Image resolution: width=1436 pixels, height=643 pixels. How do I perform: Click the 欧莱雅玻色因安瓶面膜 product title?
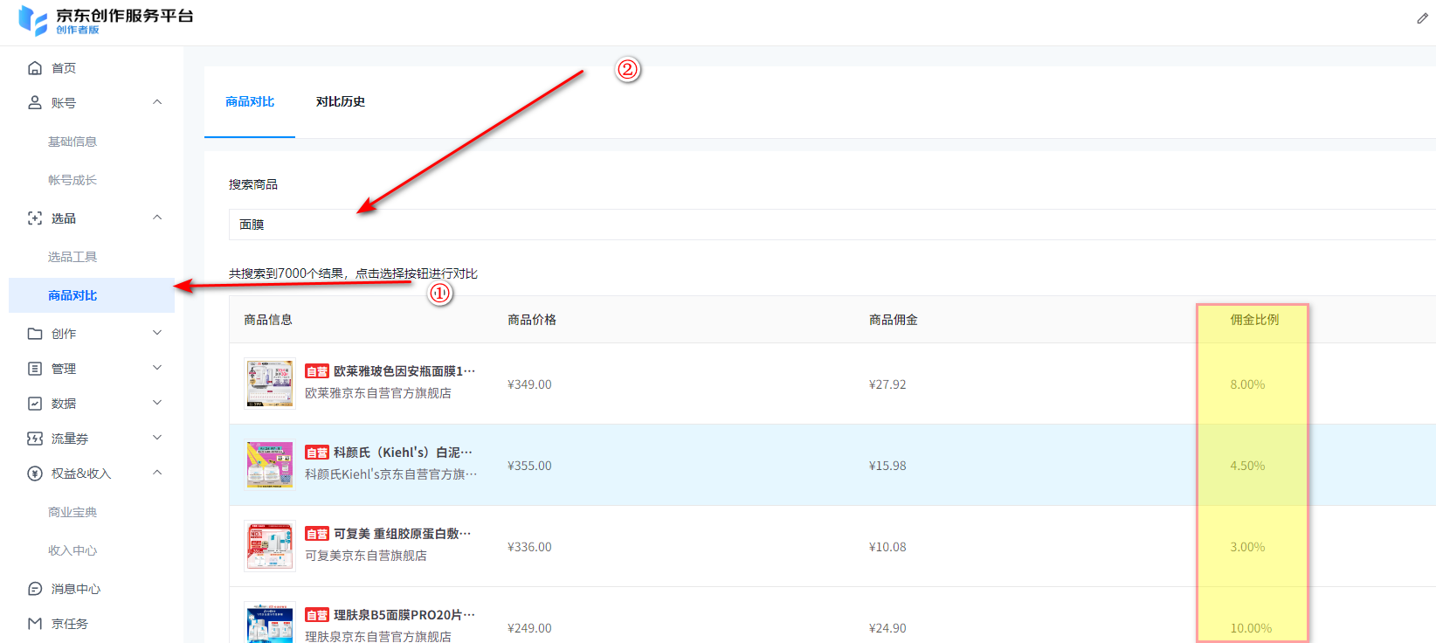[404, 371]
